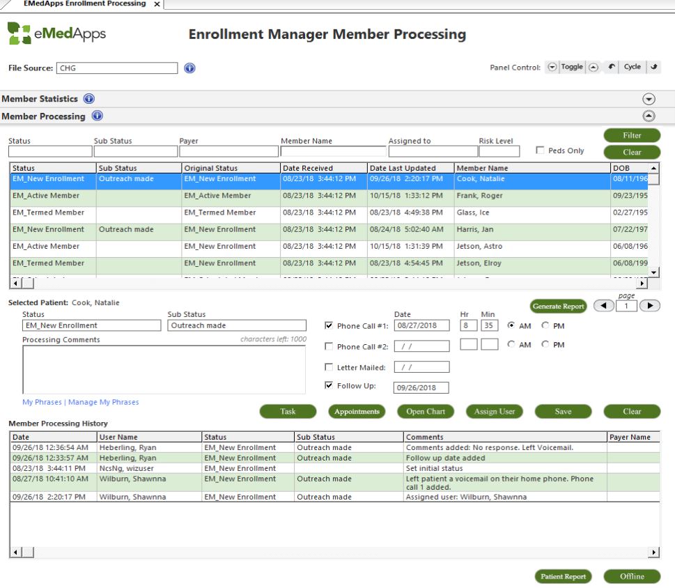The height and width of the screenshot is (588, 675).
Task: Click the member grid vertical scrollbar down arrow
Action: point(654,272)
